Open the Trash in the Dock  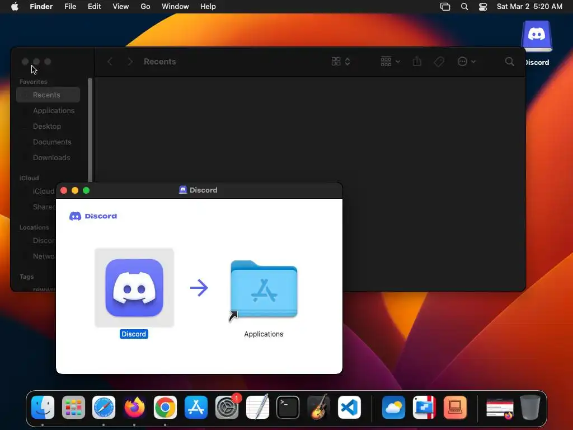530,408
